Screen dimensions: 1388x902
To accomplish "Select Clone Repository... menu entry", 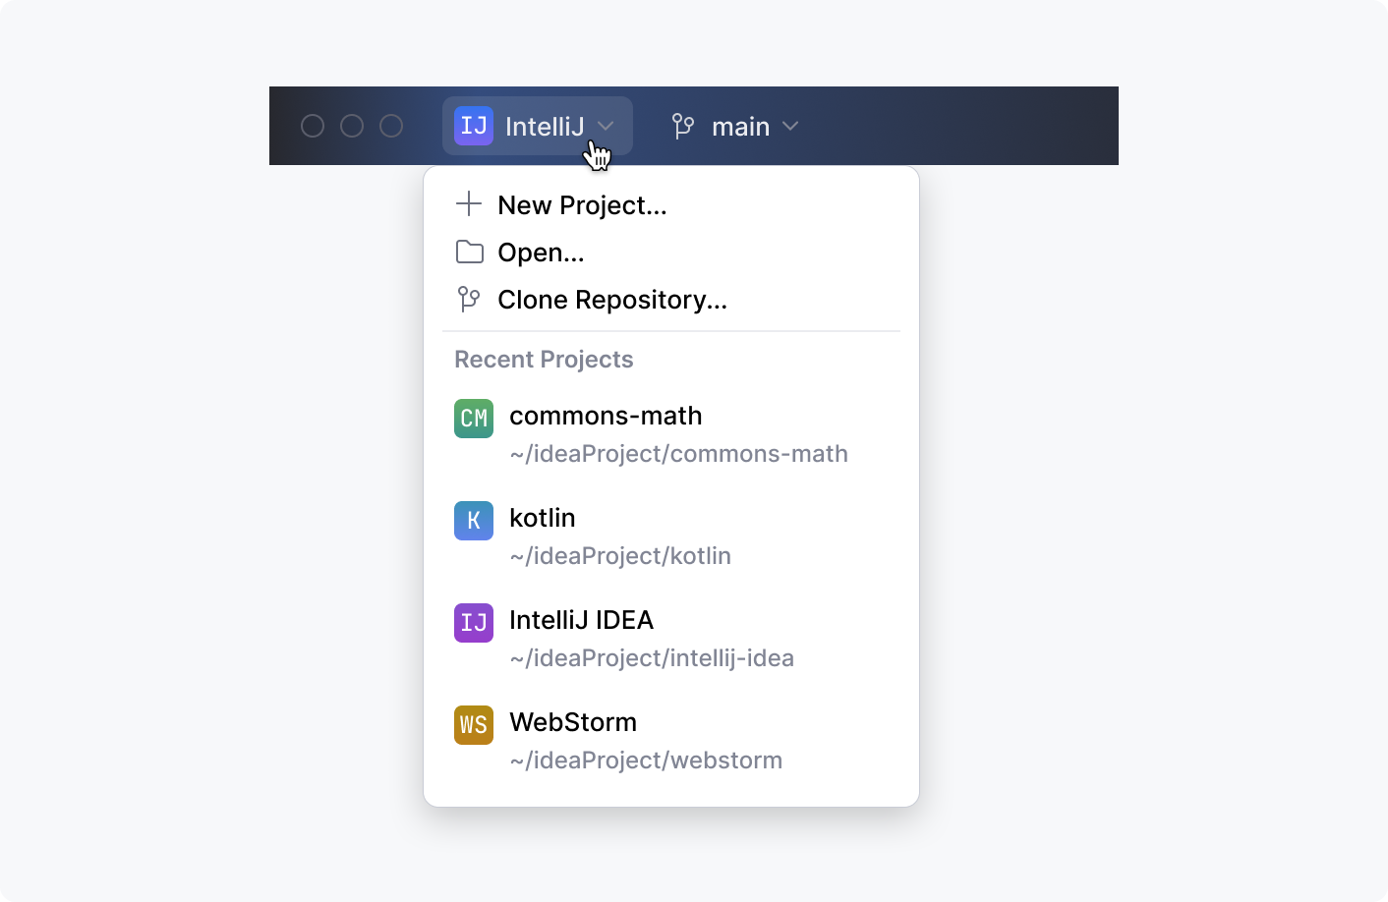I will [612, 300].
